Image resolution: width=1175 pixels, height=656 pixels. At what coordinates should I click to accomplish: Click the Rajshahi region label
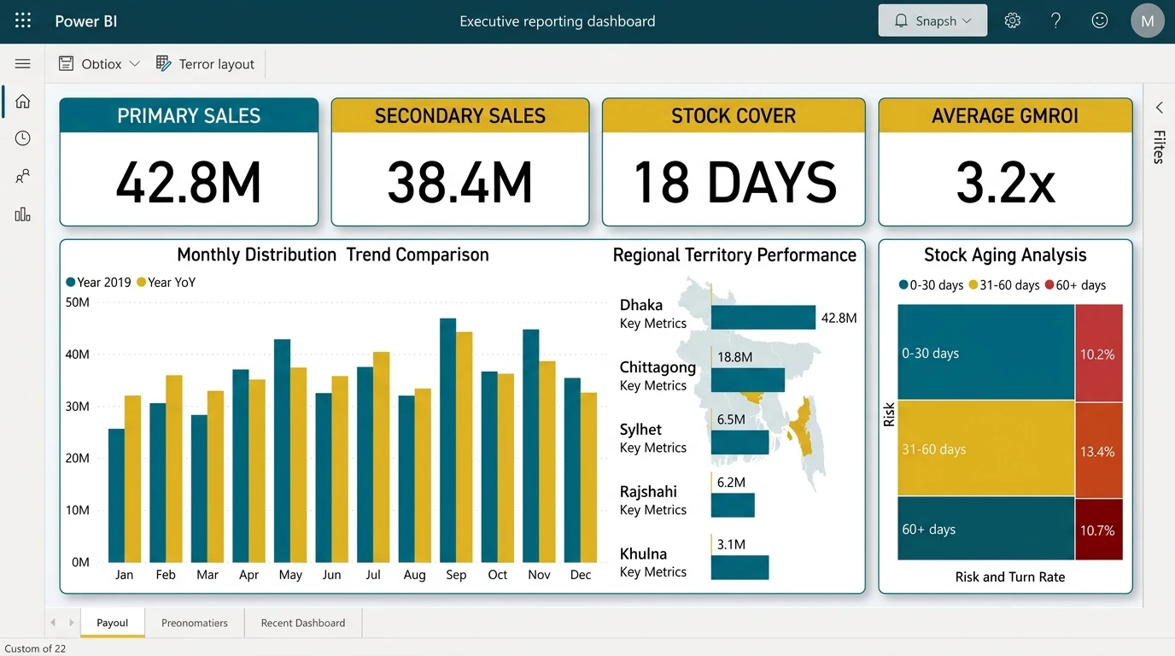click(x=648, y=492)
